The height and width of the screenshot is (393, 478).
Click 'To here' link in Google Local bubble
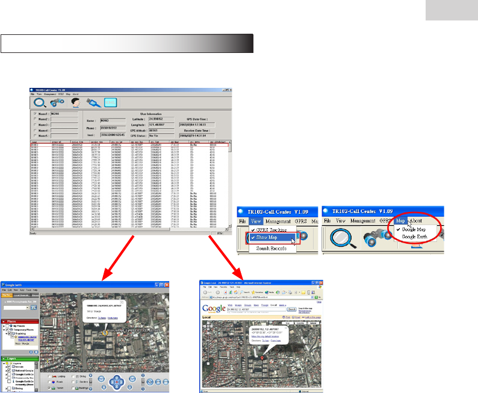[265, 341]
